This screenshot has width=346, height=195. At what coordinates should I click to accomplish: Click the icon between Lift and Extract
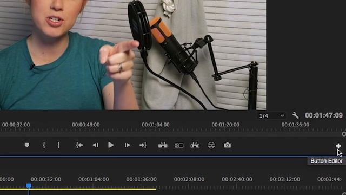point(179,145)
